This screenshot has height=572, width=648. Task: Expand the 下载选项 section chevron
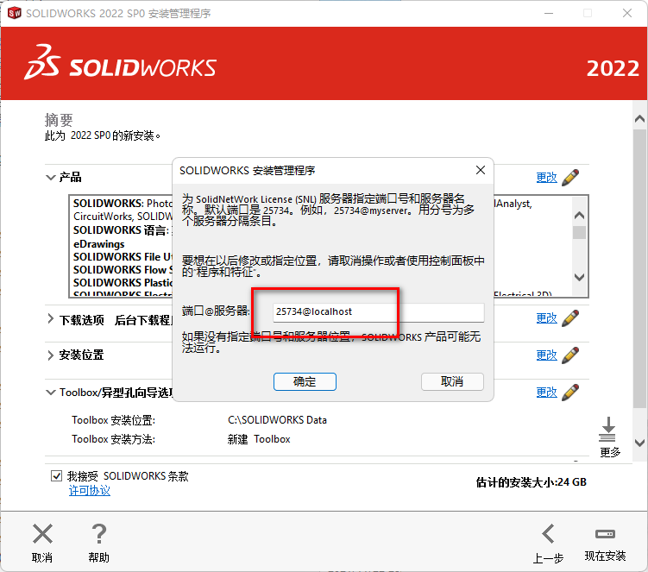click(50, 319)
